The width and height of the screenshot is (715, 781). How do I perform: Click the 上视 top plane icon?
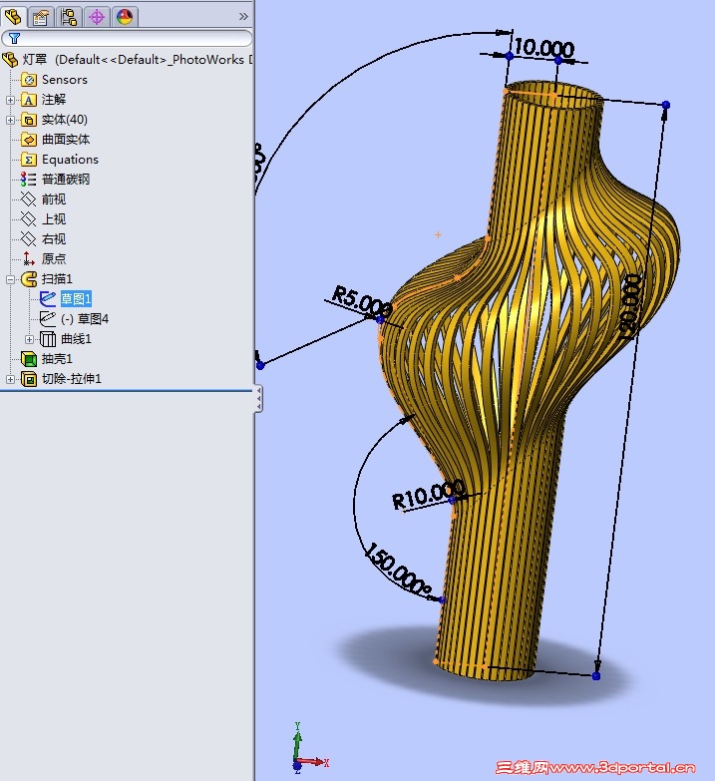[29, 219]
